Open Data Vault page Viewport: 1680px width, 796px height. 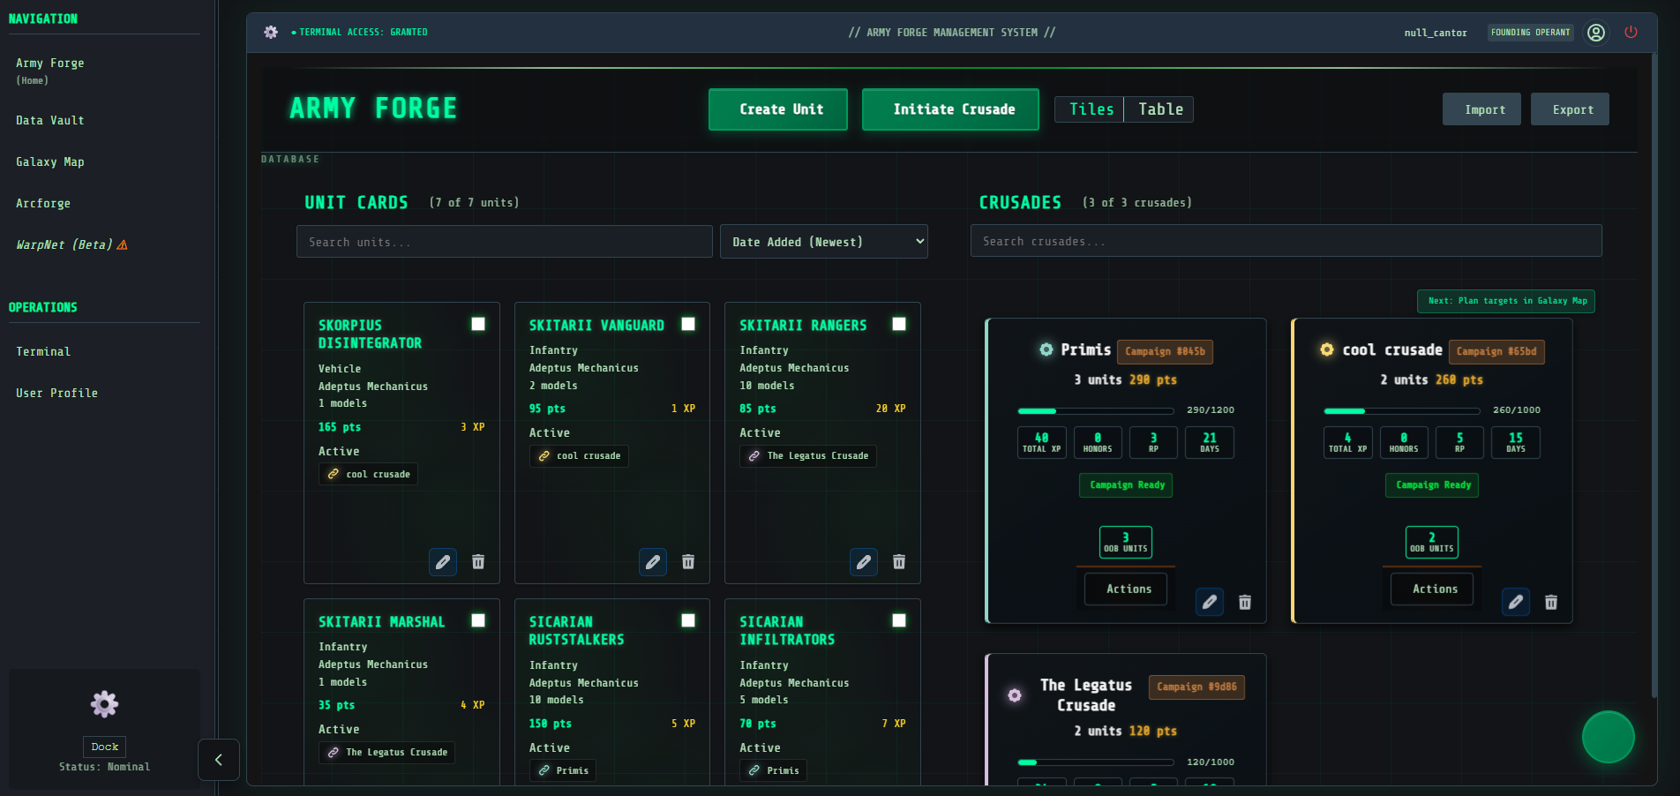[50, 121]
